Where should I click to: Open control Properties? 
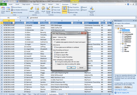pos(56,7)
